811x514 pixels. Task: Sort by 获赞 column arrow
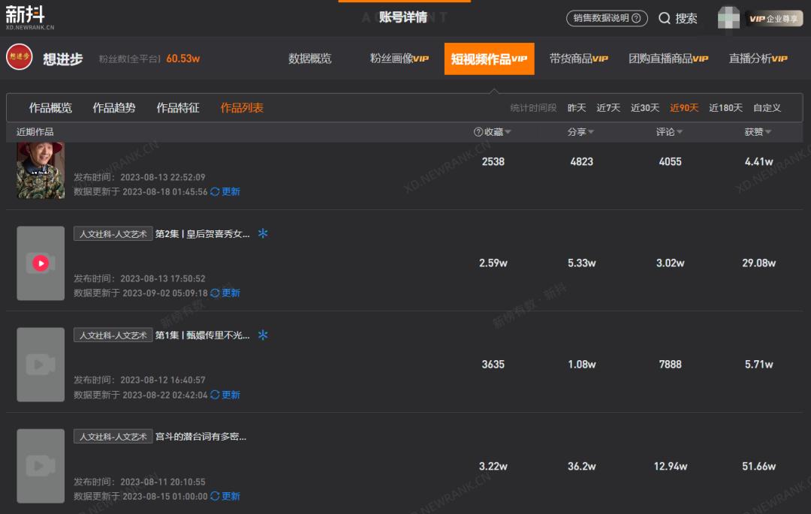[x=768, y=132]
